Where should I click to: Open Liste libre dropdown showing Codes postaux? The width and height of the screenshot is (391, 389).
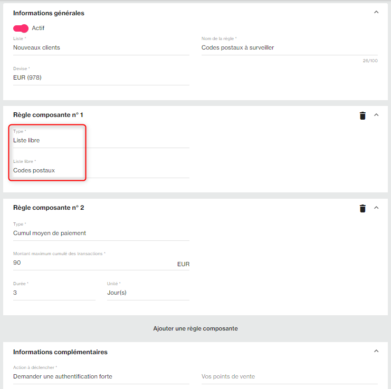click(x=100, y=170)
